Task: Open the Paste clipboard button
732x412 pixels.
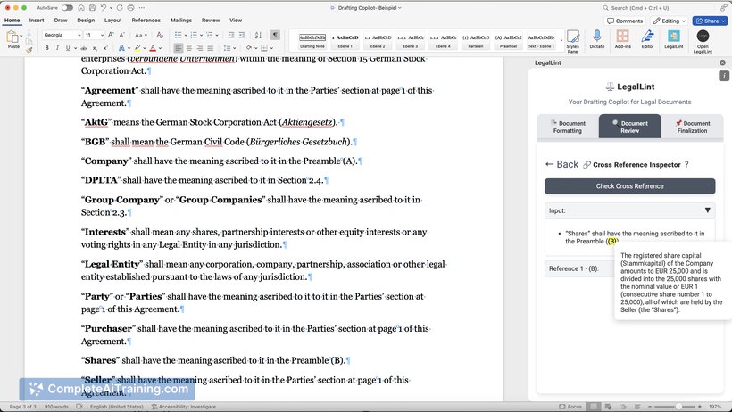Action: tap(13, 39)
